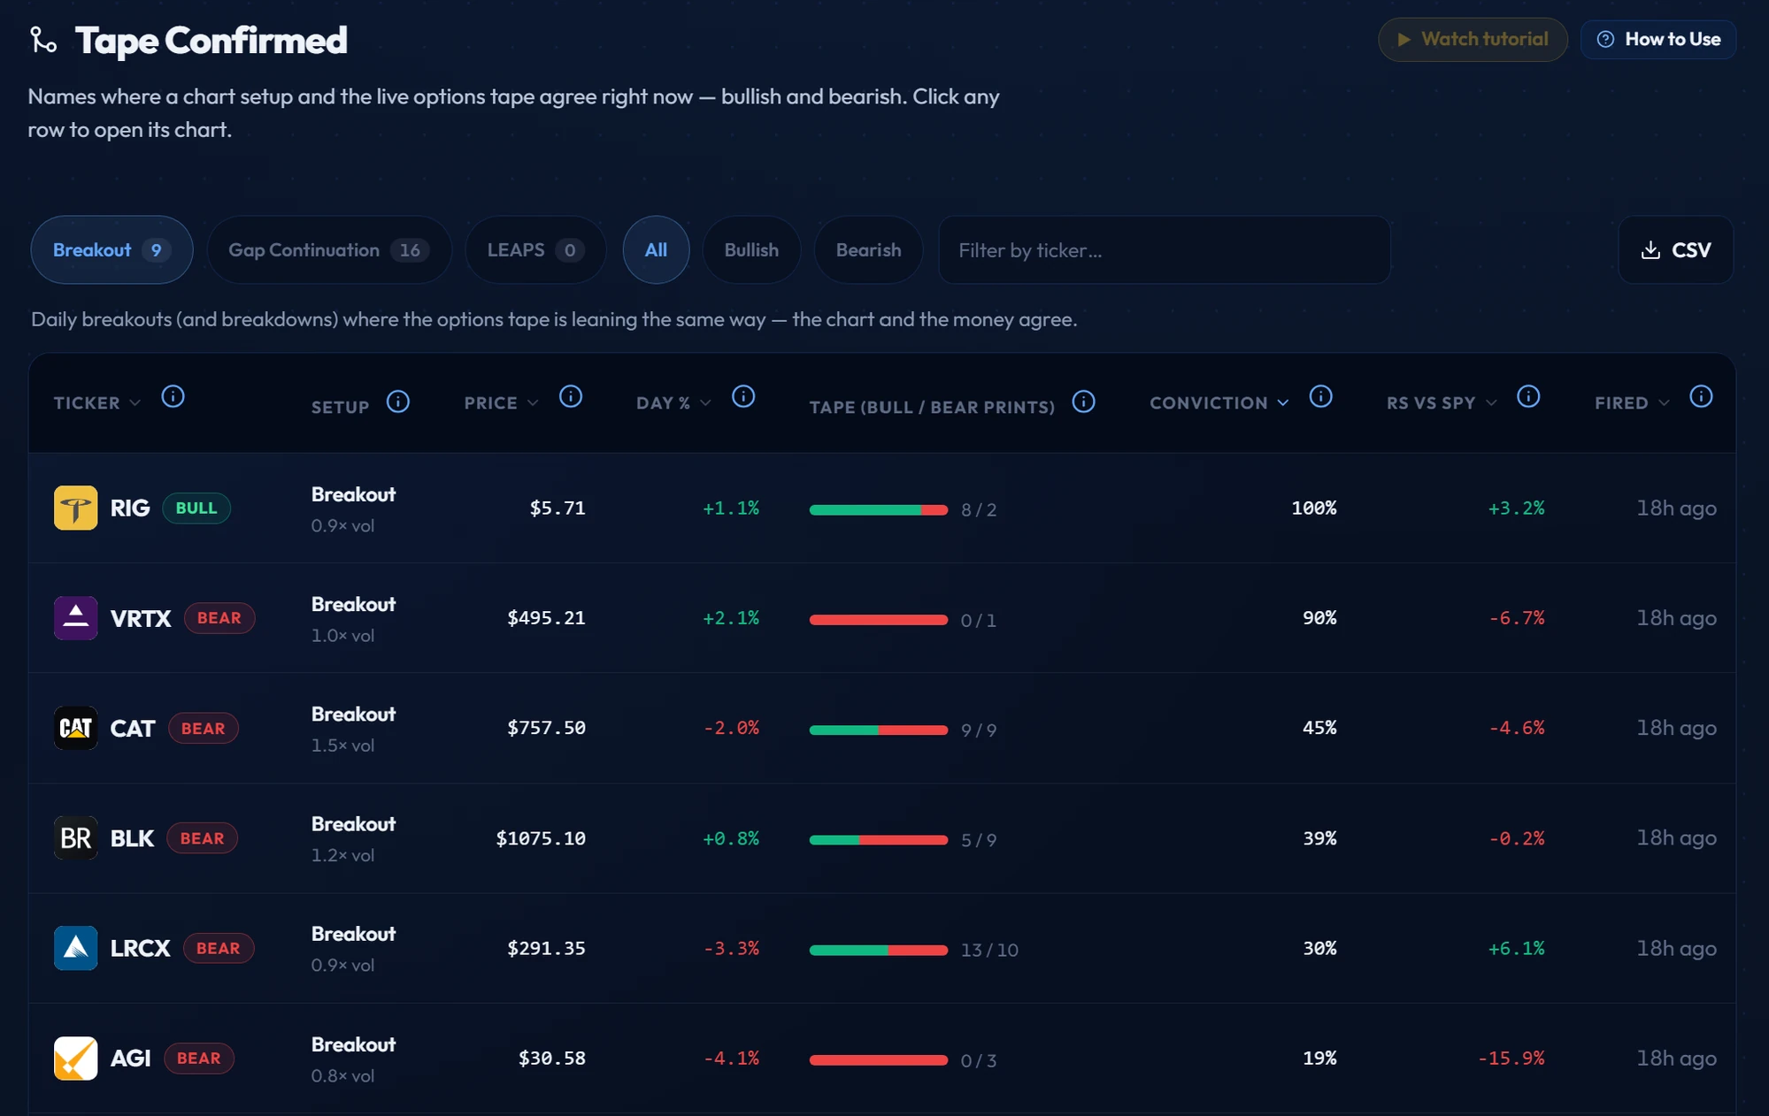Image resolution: width=1769 pixels, height=1116 pixels.
Task: Show info for Tape (Bull / Bear Prints)
Action: point(1083,401)
